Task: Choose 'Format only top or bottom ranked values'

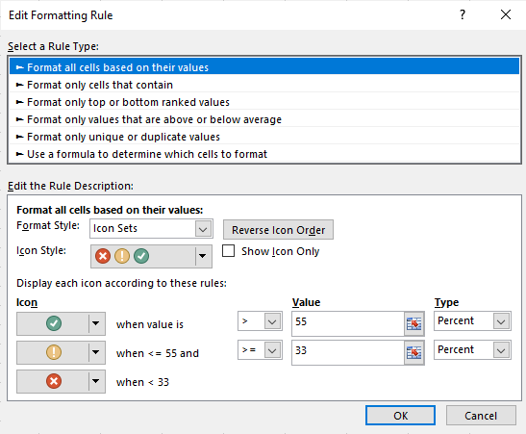Action: click(x=264, y=102)
